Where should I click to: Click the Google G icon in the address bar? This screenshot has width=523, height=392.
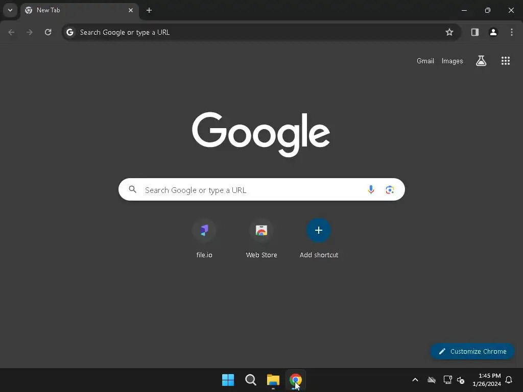[x=69, y=32]
